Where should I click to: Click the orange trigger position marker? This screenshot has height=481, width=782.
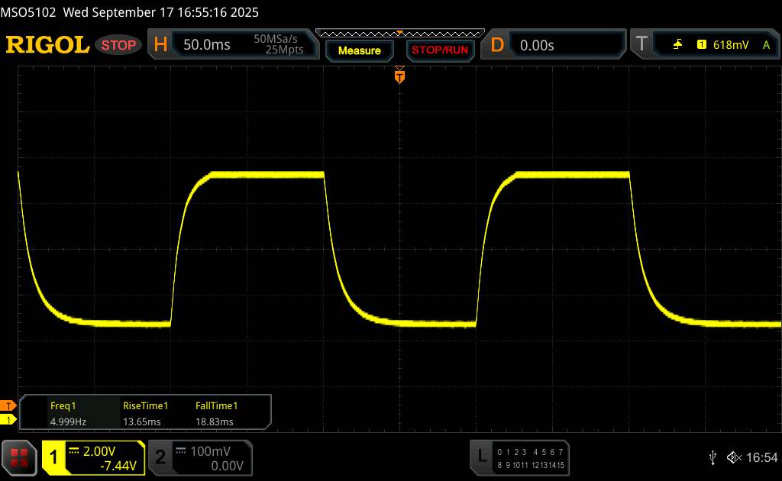(x=399, y=76)
